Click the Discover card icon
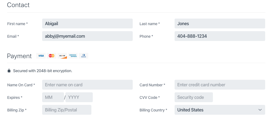The height and width of the screenshot is (121, 272). pos(62,56)
